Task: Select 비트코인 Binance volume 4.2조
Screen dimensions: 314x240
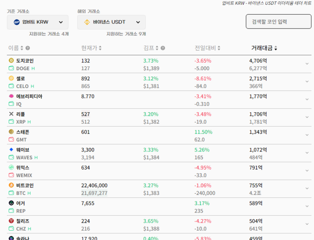Action: point(255,193)
